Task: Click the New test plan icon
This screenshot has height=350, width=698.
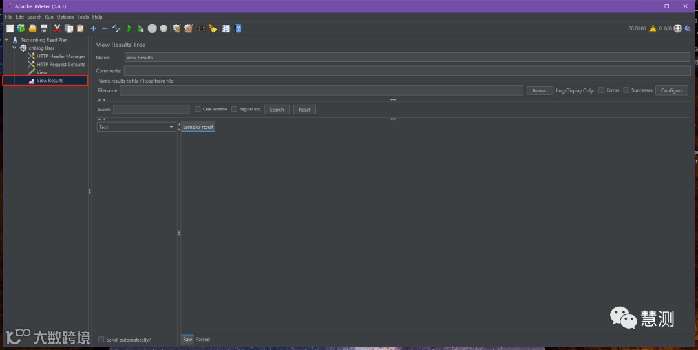Action: coord(10,28)
